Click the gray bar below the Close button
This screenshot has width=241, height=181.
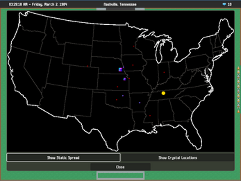(x=121, y=176)
